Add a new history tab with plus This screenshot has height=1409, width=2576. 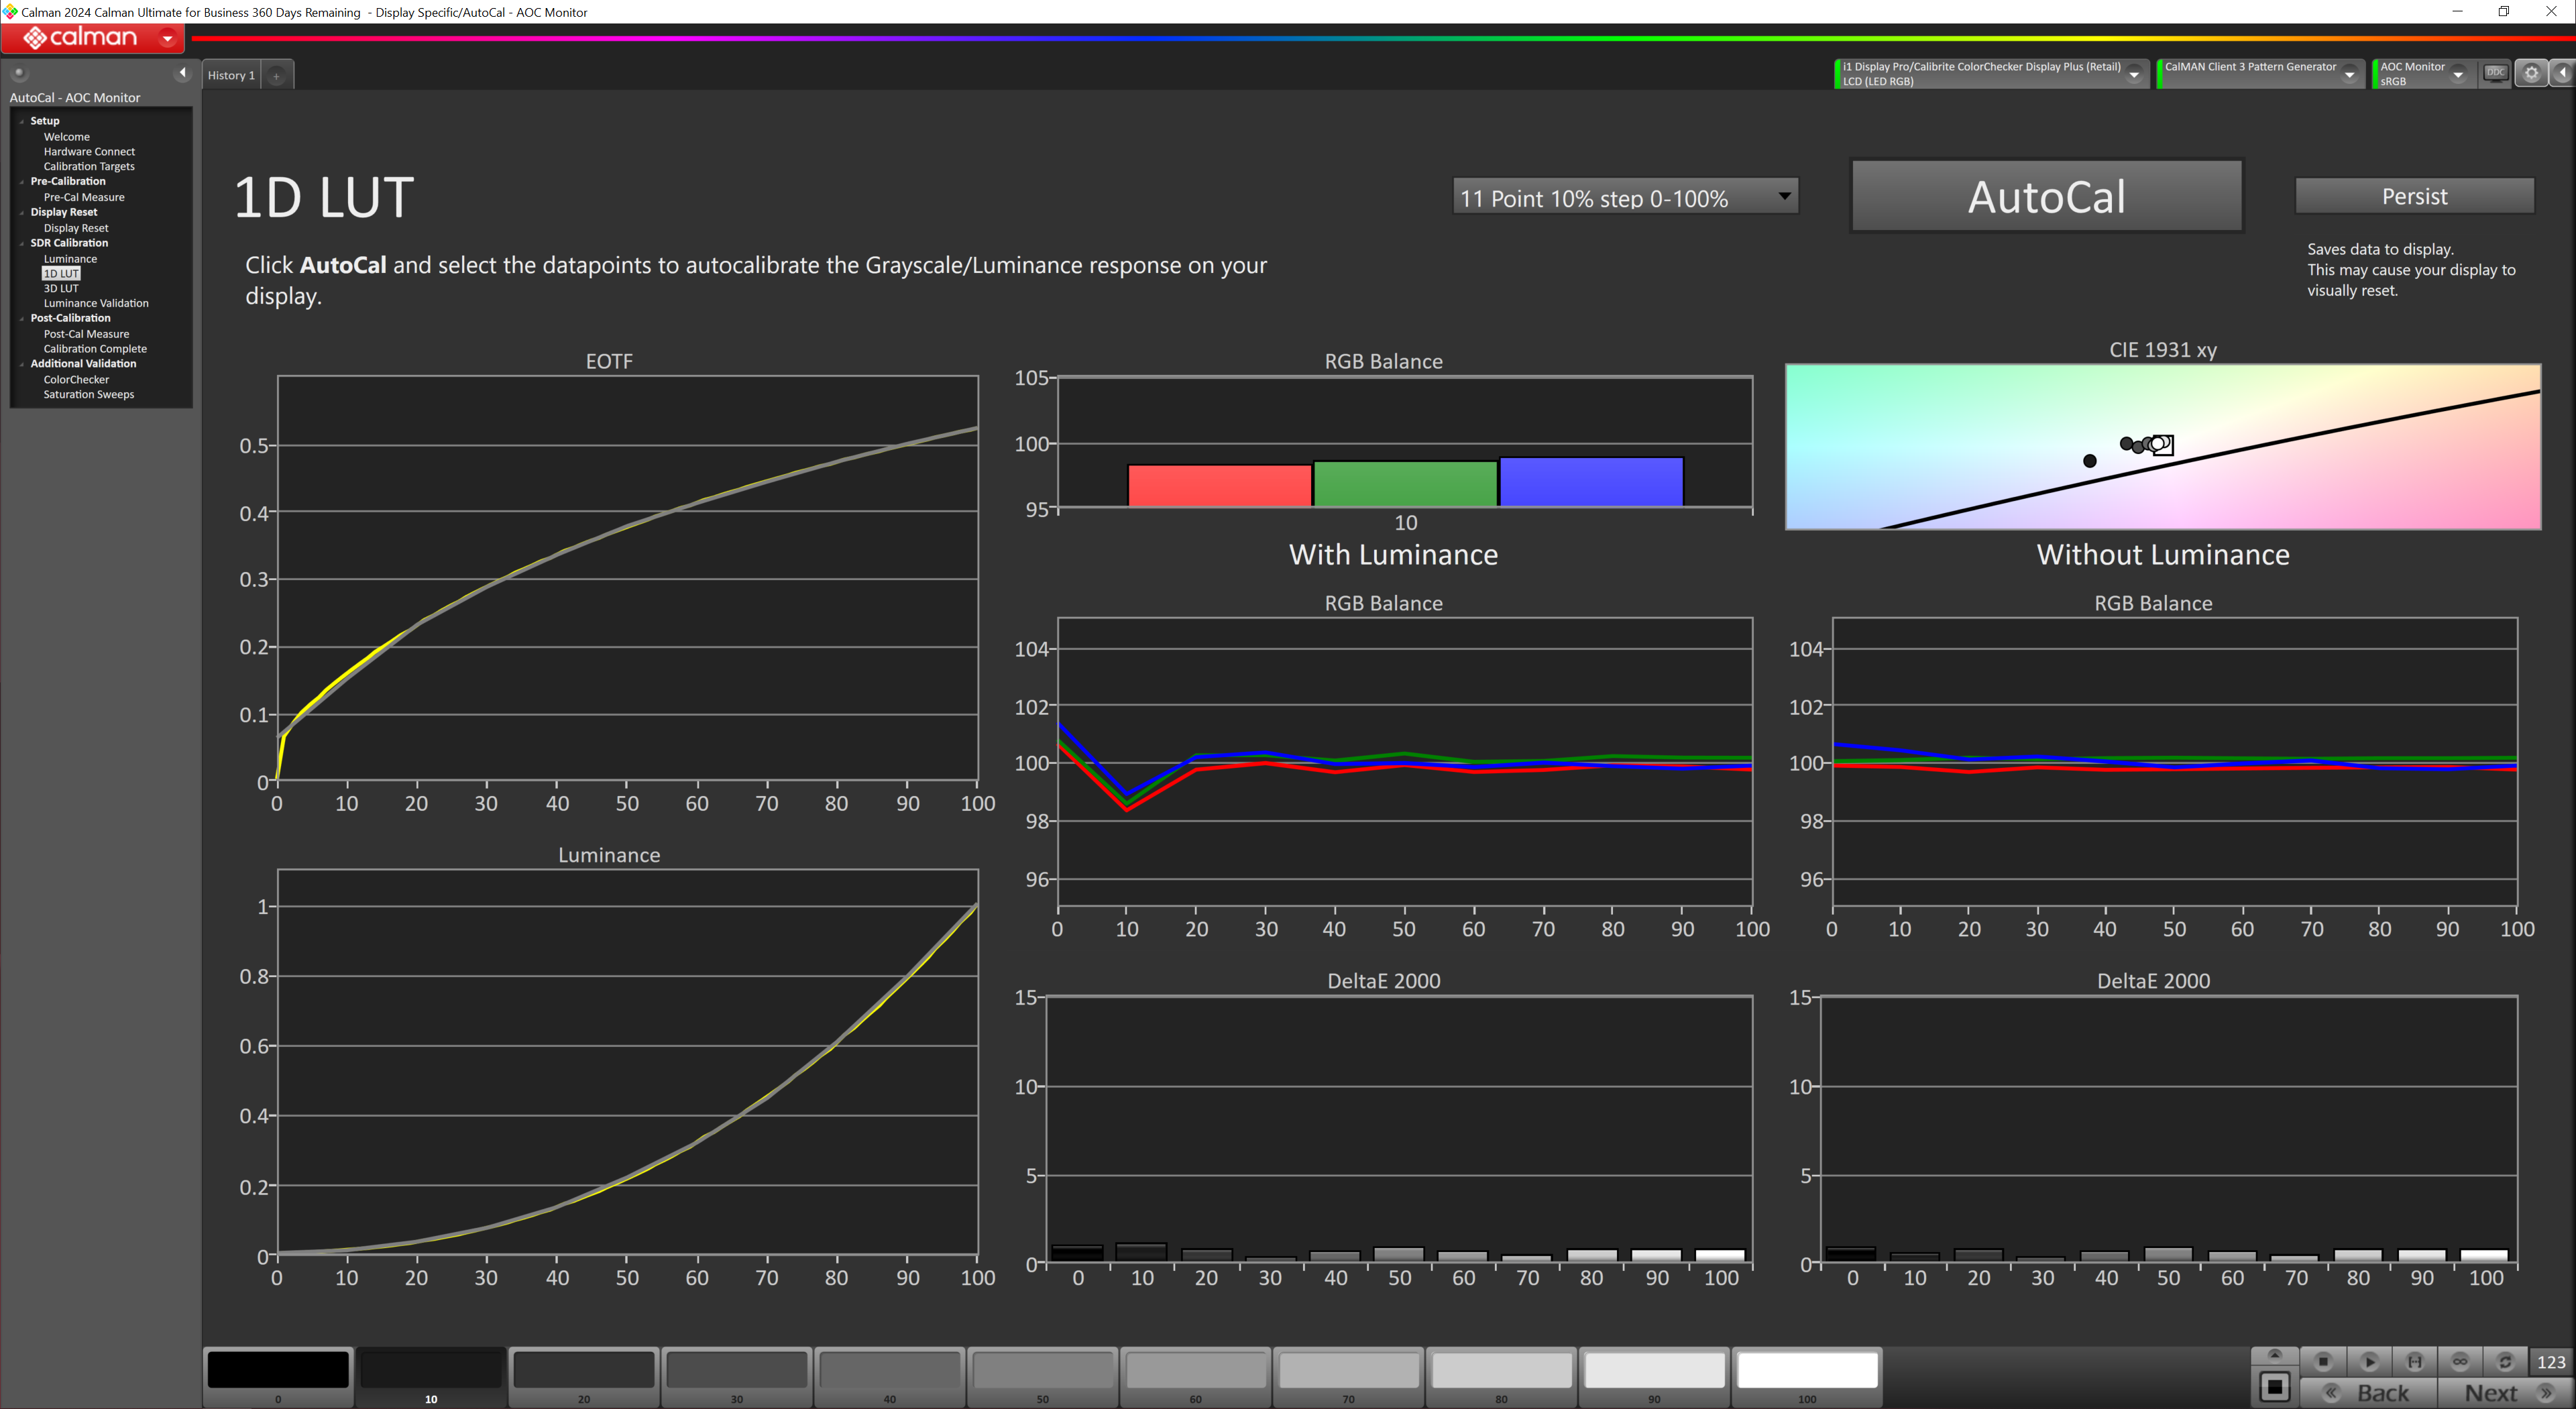tap(277, 75)
